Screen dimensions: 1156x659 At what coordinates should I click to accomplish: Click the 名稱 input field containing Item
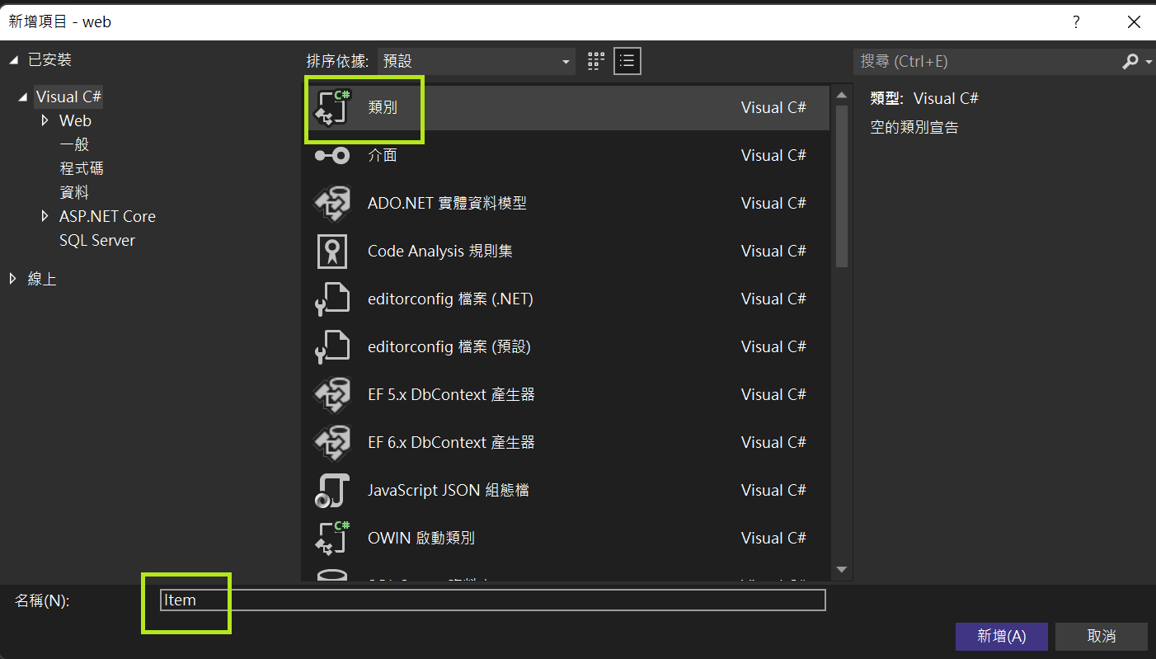tap(493, 600)
